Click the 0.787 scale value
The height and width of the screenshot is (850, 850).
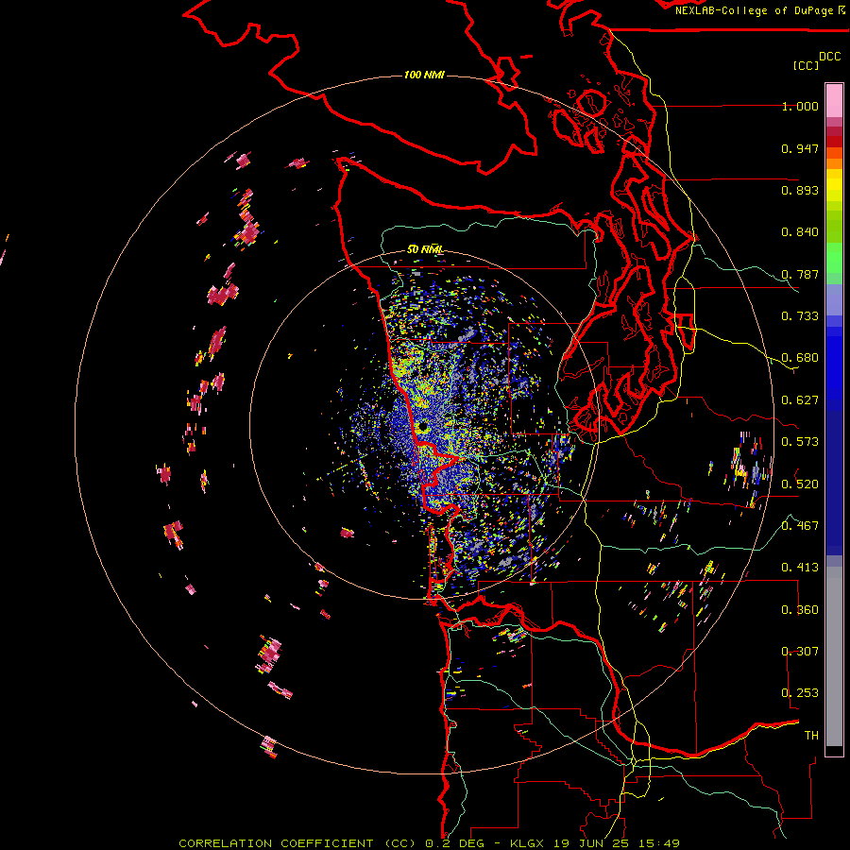click(800, 274)
